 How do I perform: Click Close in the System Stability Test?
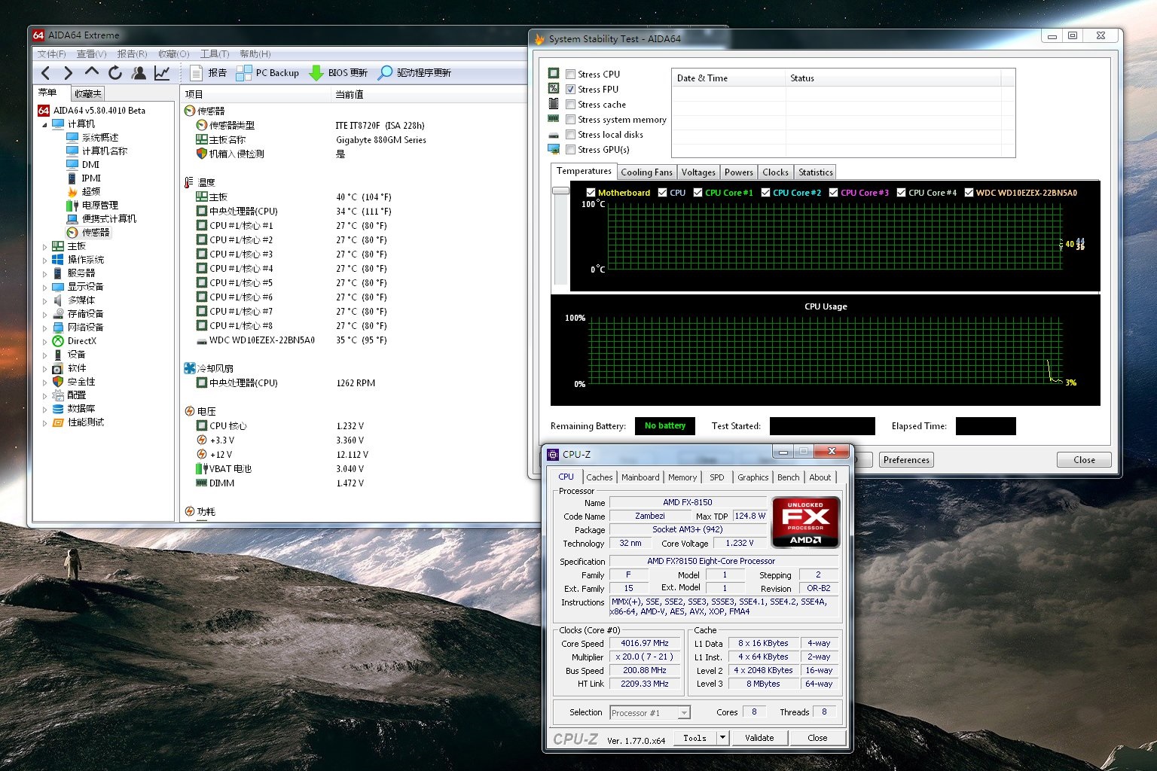coord(1084,460)
